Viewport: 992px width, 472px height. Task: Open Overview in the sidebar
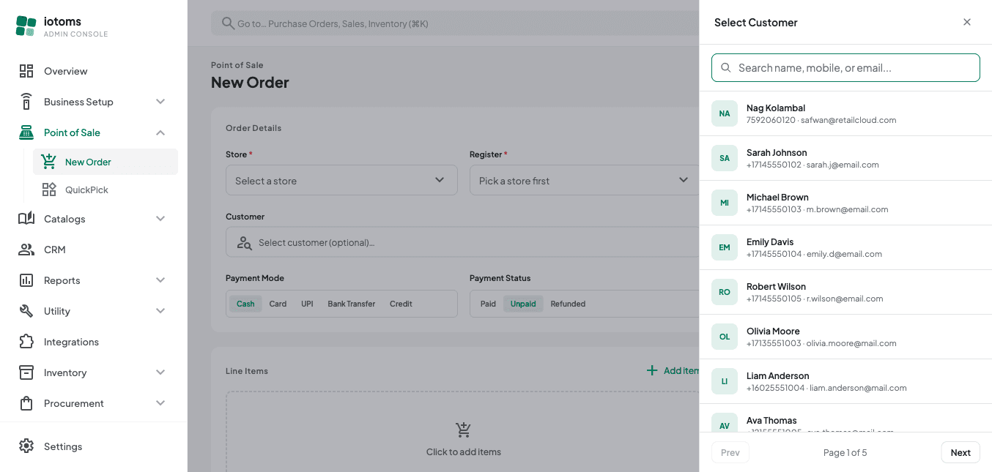point(94,71)
